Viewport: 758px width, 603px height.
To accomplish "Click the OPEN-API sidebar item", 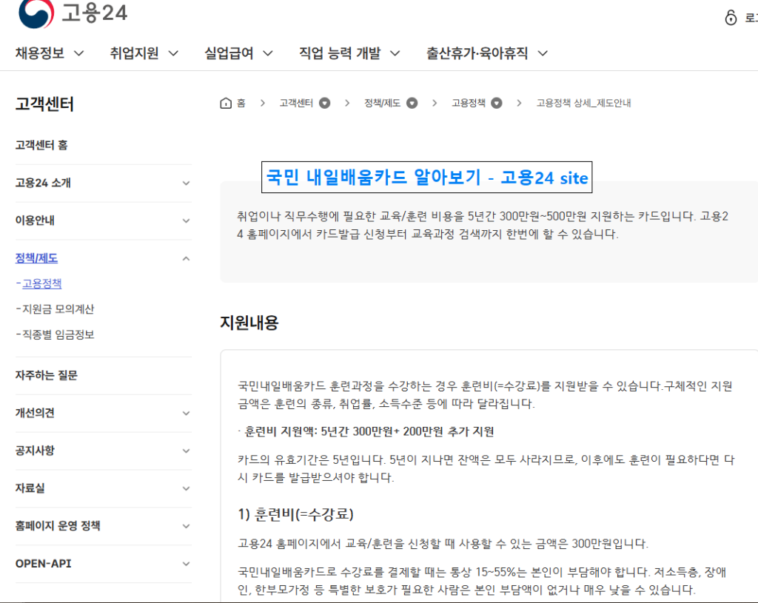I will point(44,563).
